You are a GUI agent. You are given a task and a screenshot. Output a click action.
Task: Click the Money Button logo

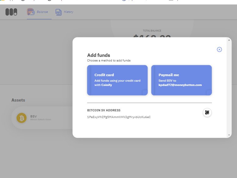(x=11, y=12)
